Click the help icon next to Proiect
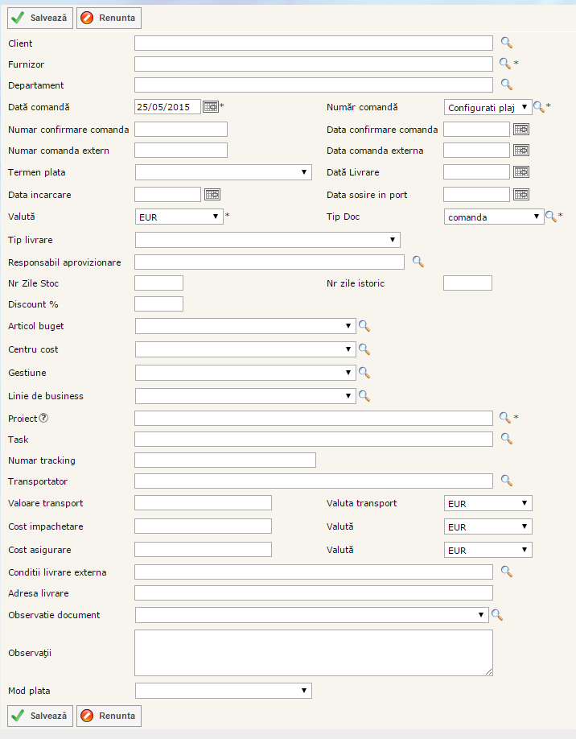The image size is (576, 739). pyautogui.click(x=43, y=418)
